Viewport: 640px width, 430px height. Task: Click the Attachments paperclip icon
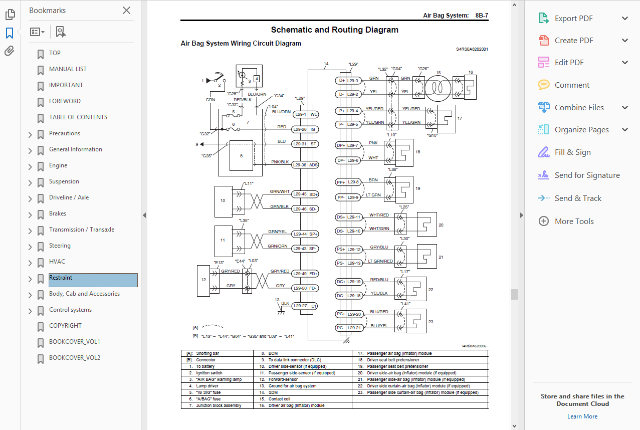(x=10, y=51)
